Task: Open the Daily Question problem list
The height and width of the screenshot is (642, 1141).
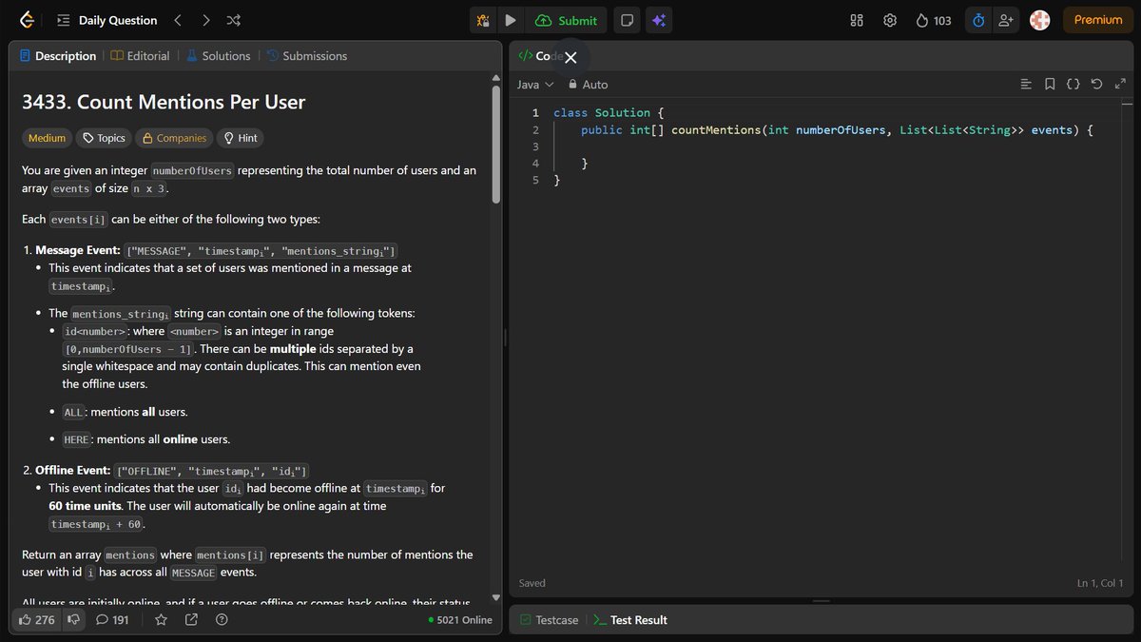Action: coord(106,20)
